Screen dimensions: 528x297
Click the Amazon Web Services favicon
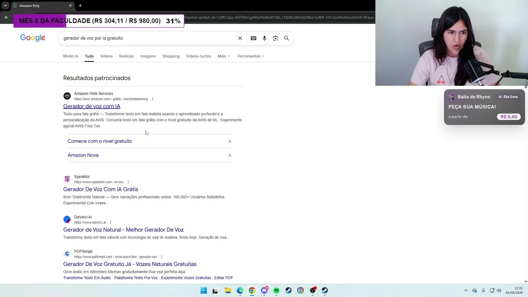click(67, 96)
